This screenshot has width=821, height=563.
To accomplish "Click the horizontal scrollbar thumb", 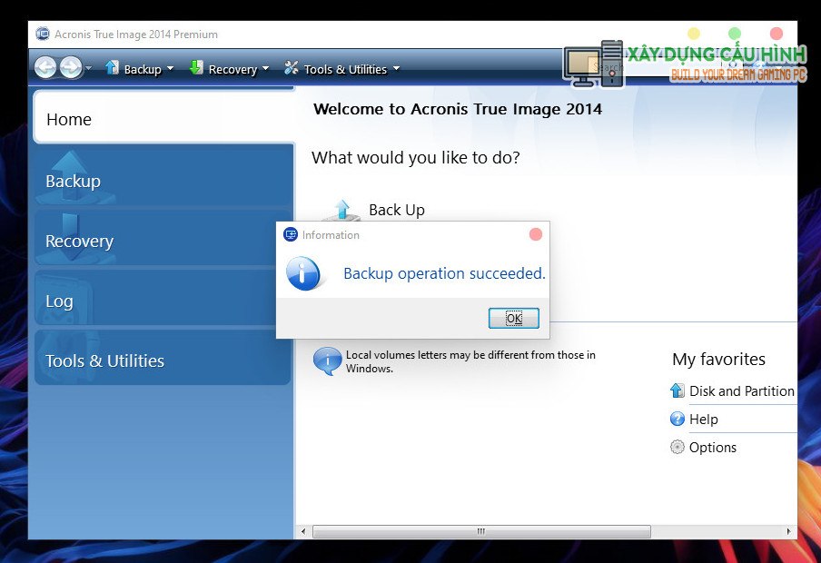I will click(x=481, y=531).
